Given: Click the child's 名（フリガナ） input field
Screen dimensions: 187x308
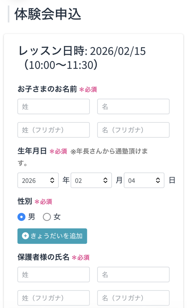Looking at the screenshot, I should tap(133, 130).
